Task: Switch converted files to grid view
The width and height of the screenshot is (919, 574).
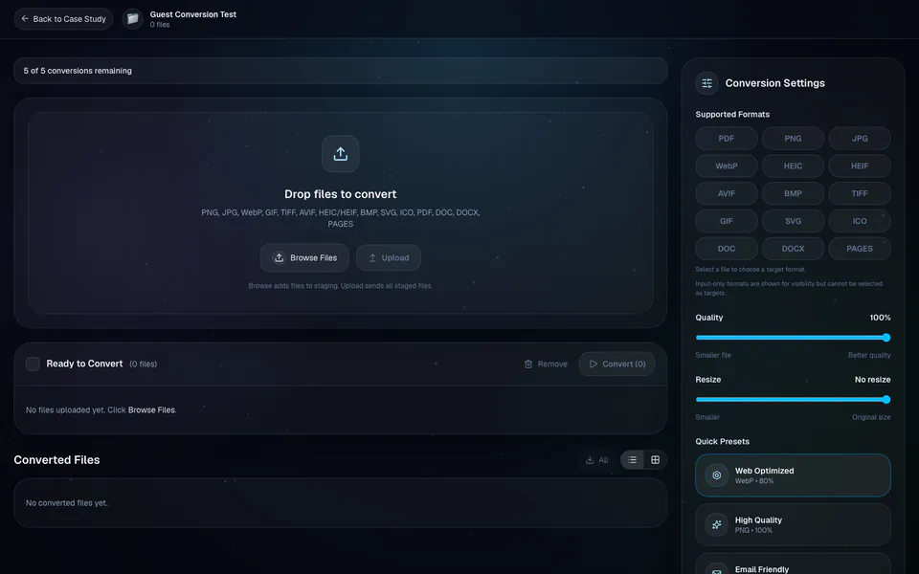Action: click(x=655, y=460)
